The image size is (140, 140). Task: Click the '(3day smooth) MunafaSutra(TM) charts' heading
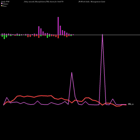tap(39, 2)
